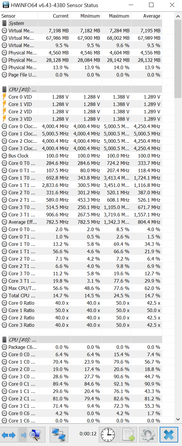Click the Maximum column header
This screenshot has height=446, width=182.
119,16
